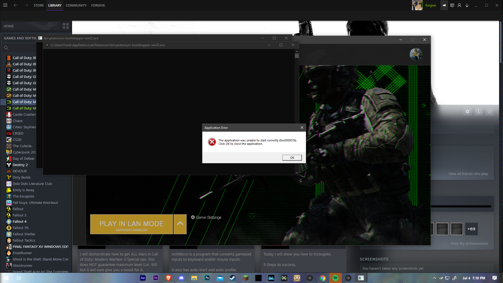Open the downloads arrow icon

[x=467, y=5]
